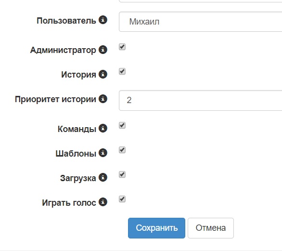Uncheck the Администратор checkbox

click(122, 47)
